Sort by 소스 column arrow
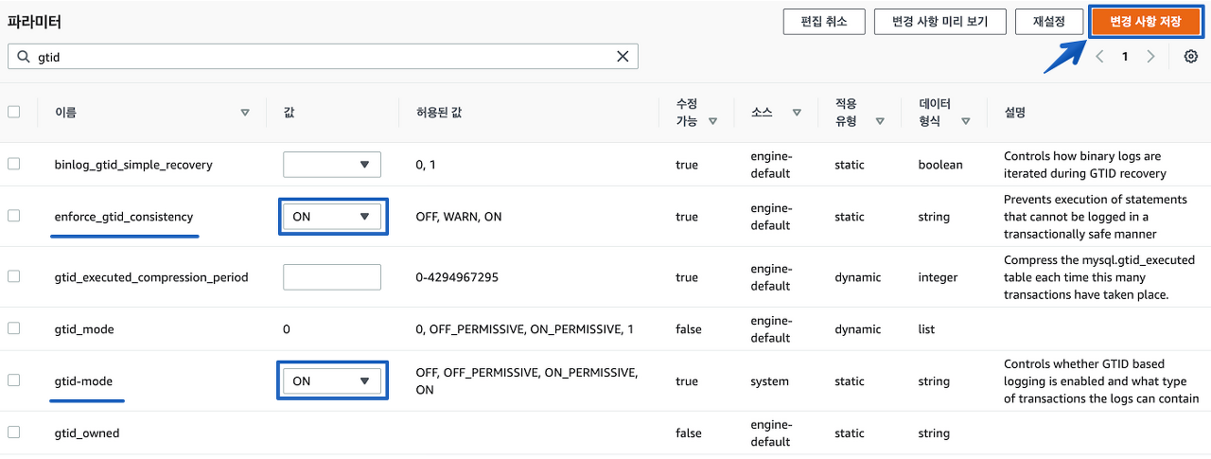The image size is (1211, 459). pos(797,113)
